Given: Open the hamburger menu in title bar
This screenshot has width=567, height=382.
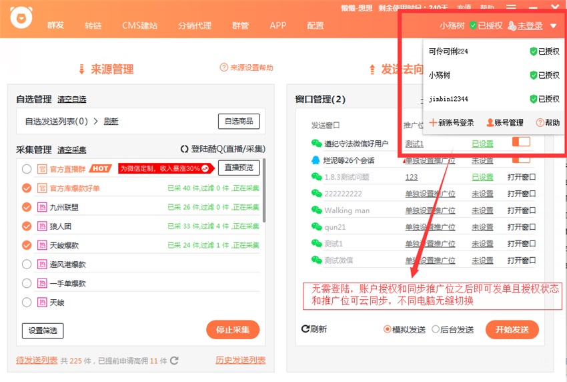Looking at the screenshot, I should pyautogui.click(x=511, y=7).
